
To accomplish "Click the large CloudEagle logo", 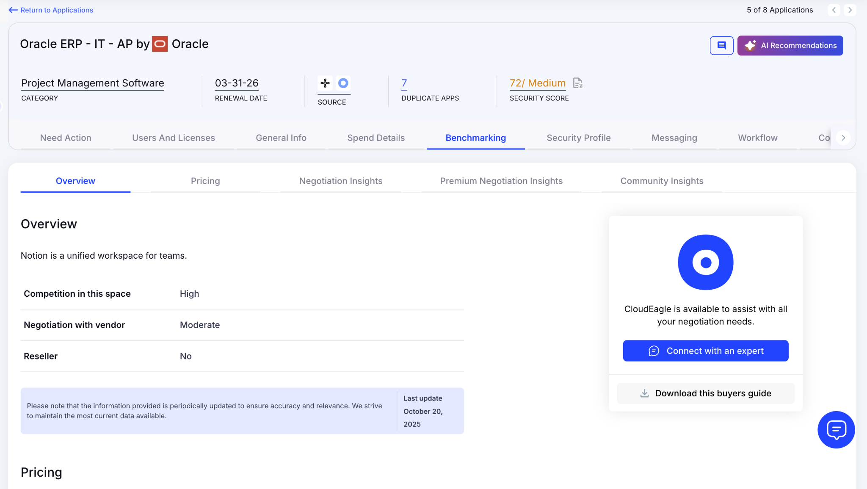I will coord(705,262).
